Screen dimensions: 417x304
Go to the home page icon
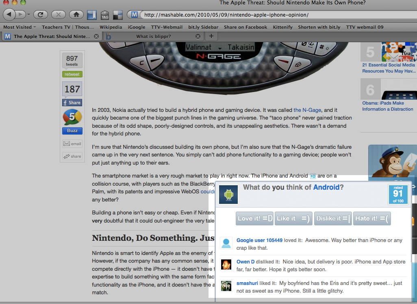pyautogui.click(x=76, y=14)
